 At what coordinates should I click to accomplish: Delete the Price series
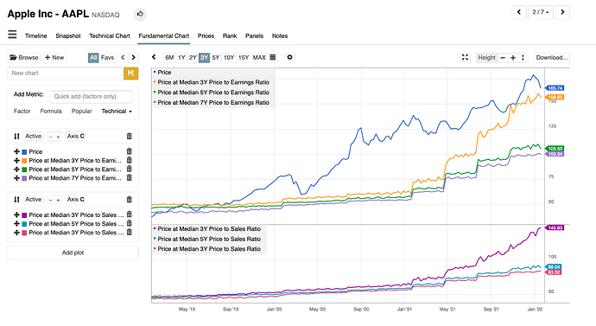[x=130, y=151]
